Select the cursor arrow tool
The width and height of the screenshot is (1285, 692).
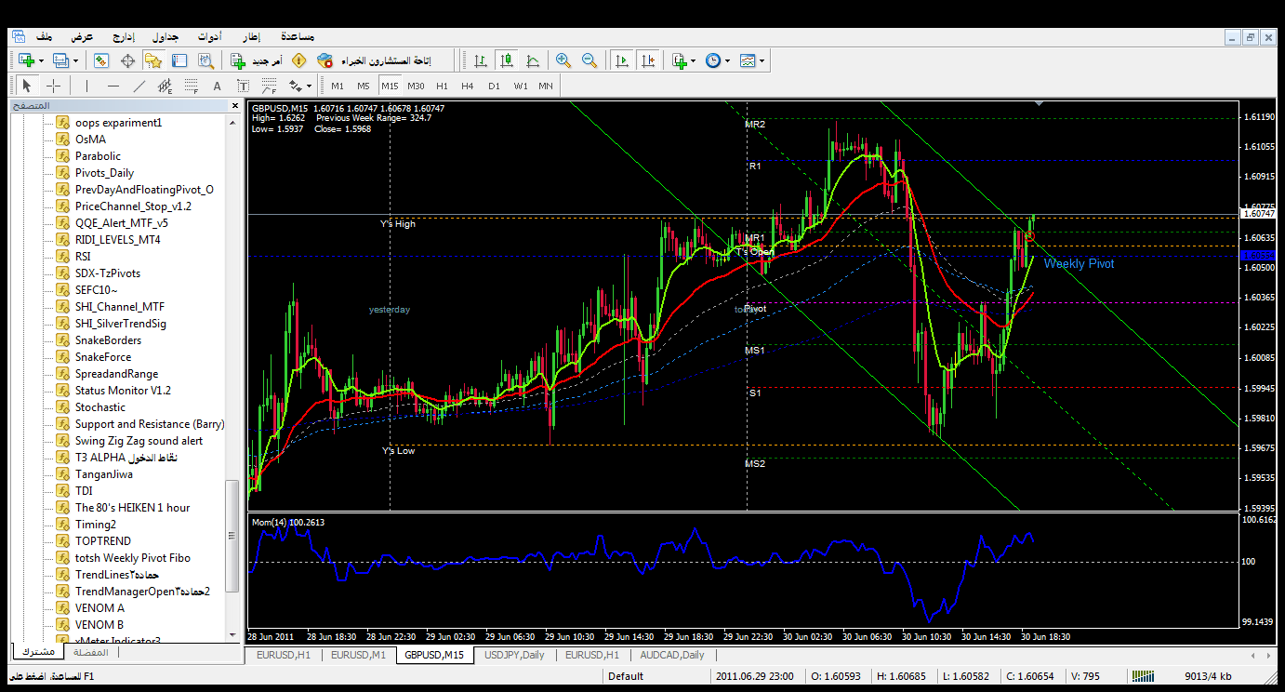[x=26, y=86]
